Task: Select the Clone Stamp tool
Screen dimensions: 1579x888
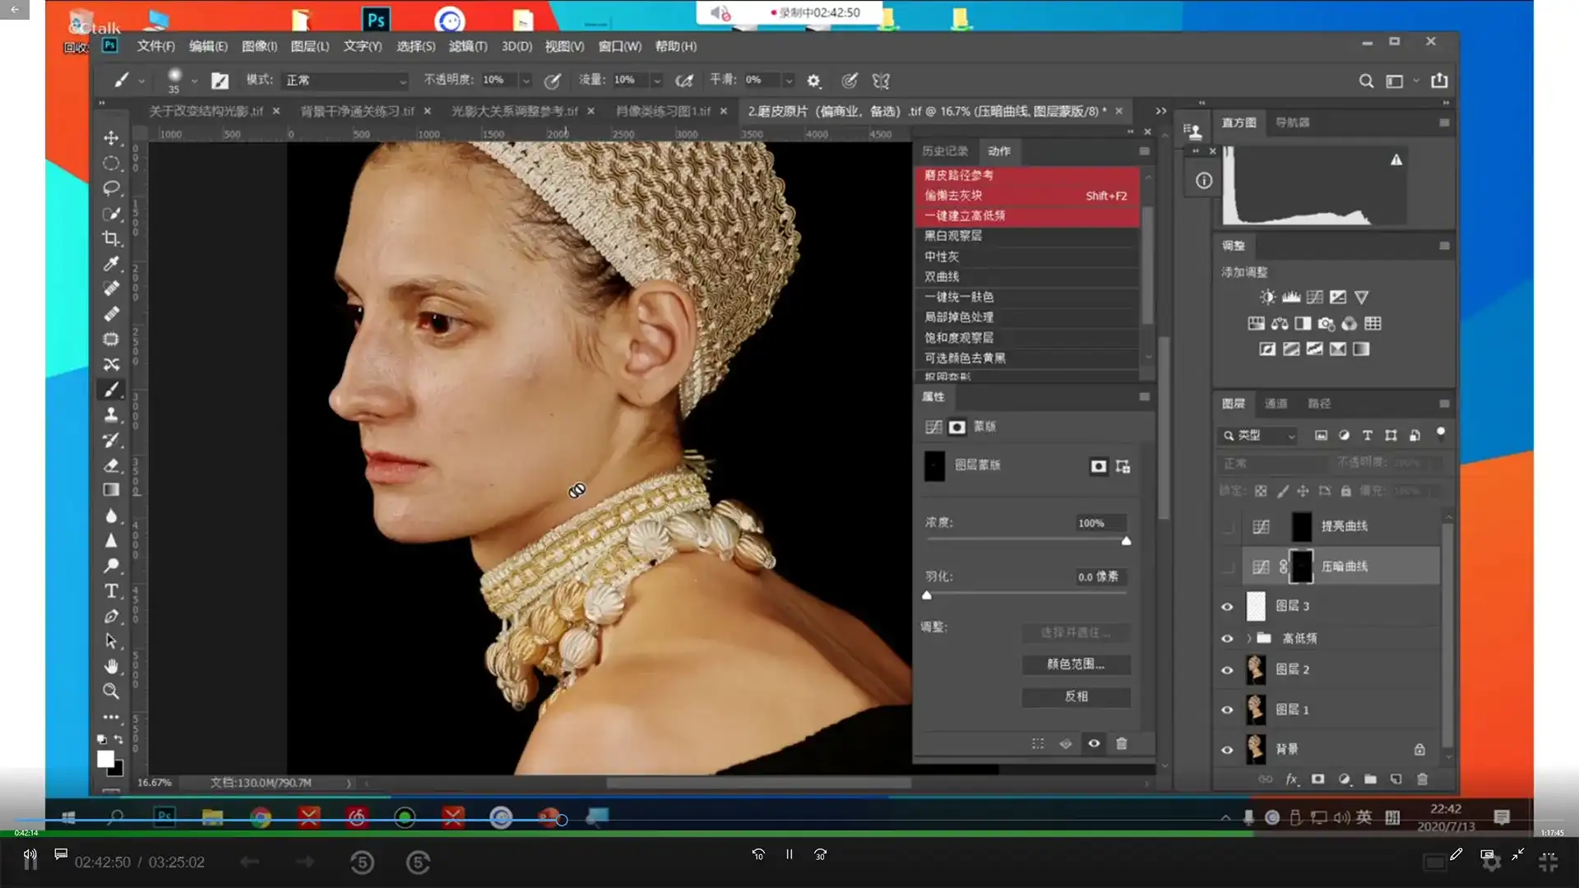Action: point(111,414)
